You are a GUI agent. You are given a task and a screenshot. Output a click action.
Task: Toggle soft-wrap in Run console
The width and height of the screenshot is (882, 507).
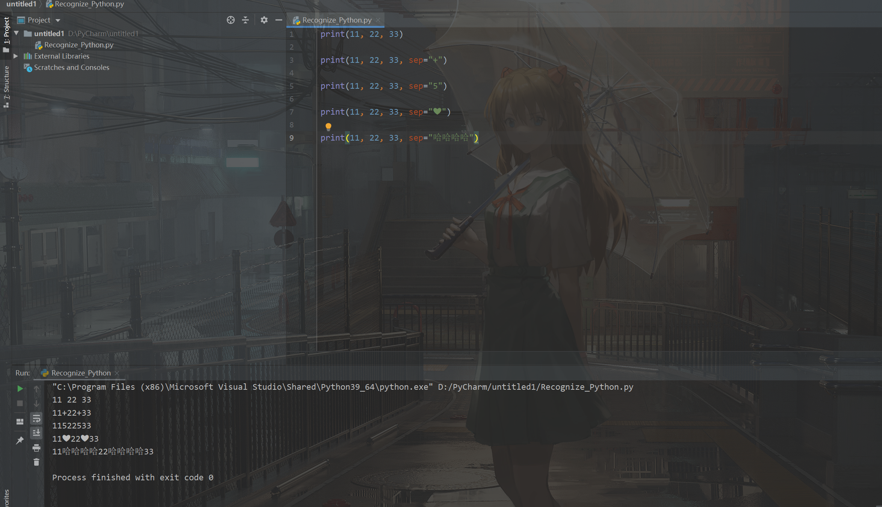pyautogui.click(x=36, y=418)
